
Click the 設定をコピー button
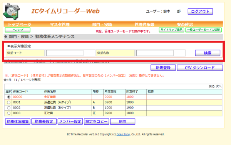(97, 122)
